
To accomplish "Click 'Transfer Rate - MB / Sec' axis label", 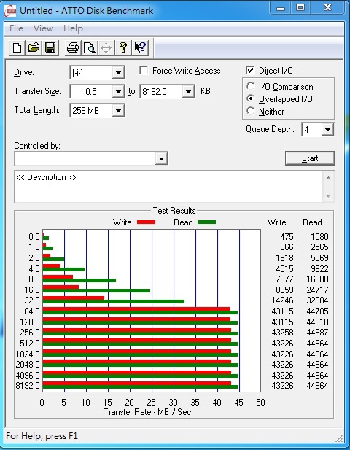I will point(147,412).
